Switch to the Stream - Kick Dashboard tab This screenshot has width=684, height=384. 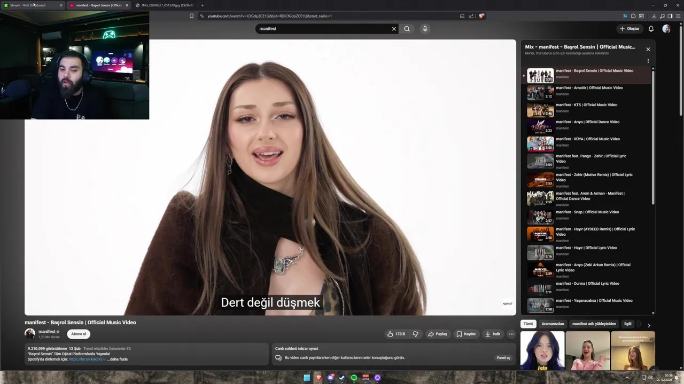tap(32, 5)
